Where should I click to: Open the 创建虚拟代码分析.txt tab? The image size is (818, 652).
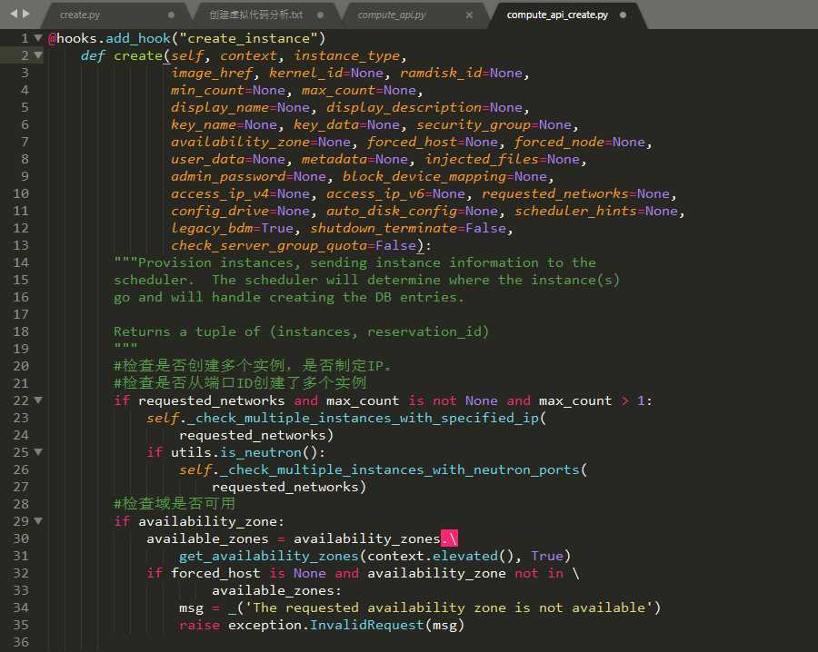point(255,15)
